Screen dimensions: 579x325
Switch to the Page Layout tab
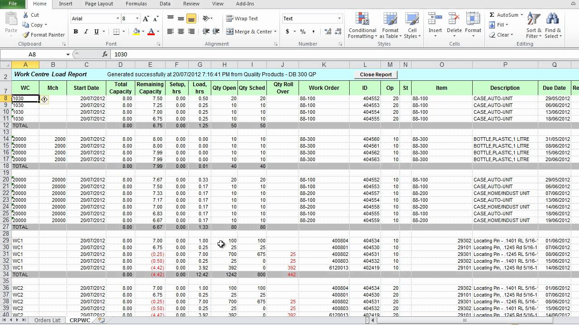[x=99, y=4]
